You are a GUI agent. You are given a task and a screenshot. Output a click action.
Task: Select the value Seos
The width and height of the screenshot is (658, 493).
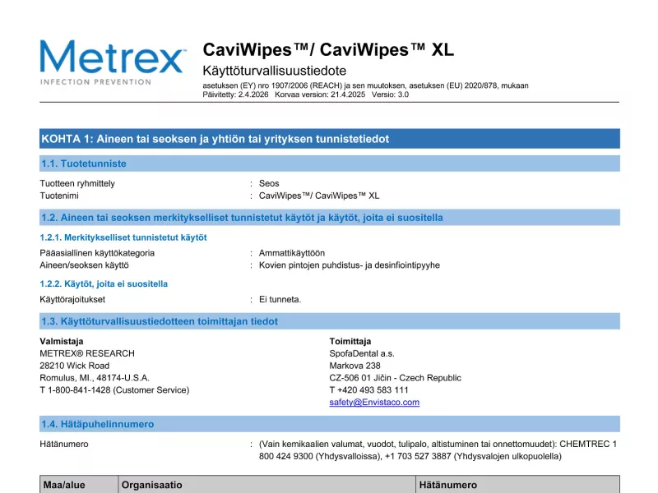click(269, 183)
